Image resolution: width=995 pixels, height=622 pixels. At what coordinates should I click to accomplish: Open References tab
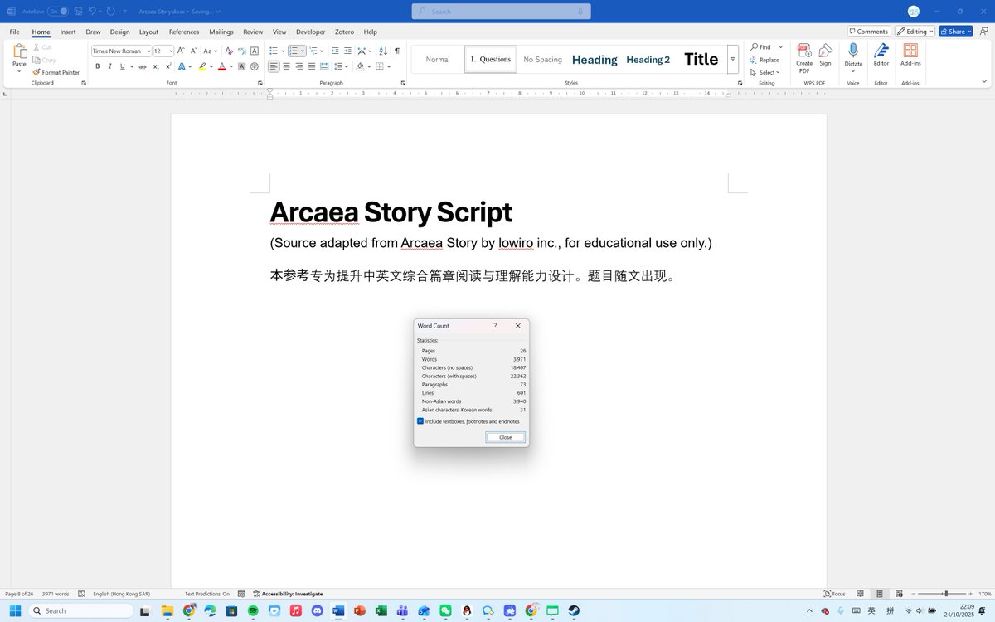(184, 32)
